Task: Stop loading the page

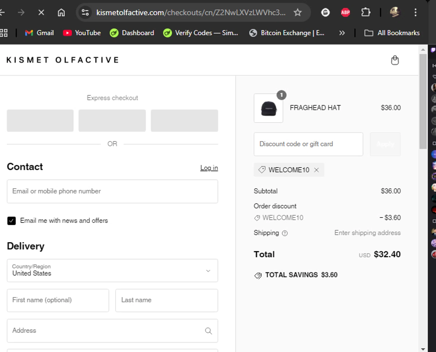Action: pos(41,12)
